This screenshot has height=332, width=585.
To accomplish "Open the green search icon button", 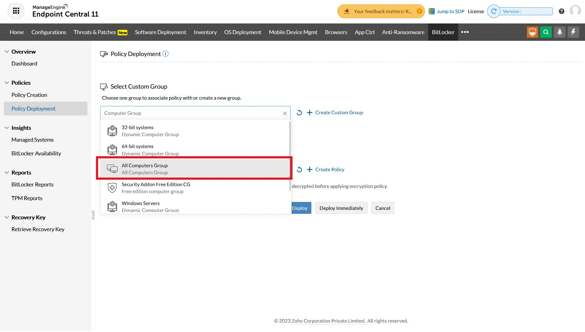I will (x=546, y=32).
